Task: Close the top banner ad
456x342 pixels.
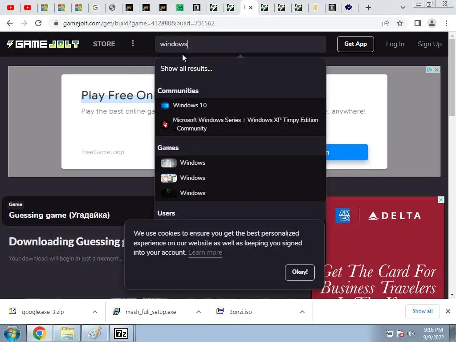Action: [436, 70]
